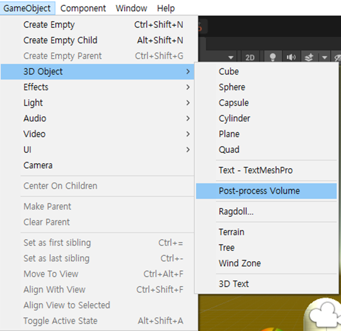Create a Capsule object
The height and width of the screenshot is (331, 341).
pyautogui.click(x=266, y=103)
